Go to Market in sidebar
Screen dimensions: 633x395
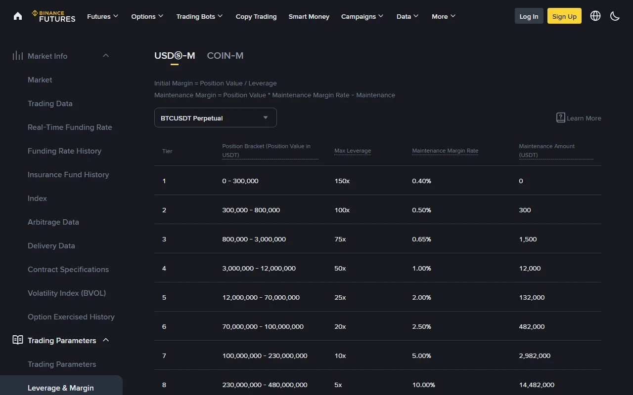click(40, 79)
